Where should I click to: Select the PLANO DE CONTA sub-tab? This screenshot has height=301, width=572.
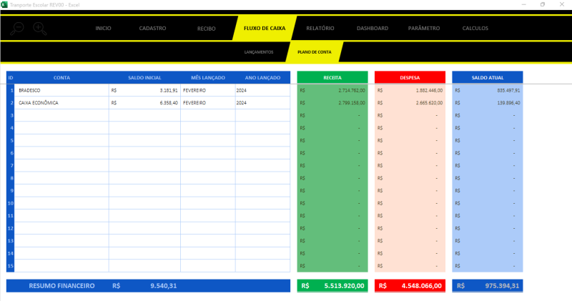[x=314, y=52]
